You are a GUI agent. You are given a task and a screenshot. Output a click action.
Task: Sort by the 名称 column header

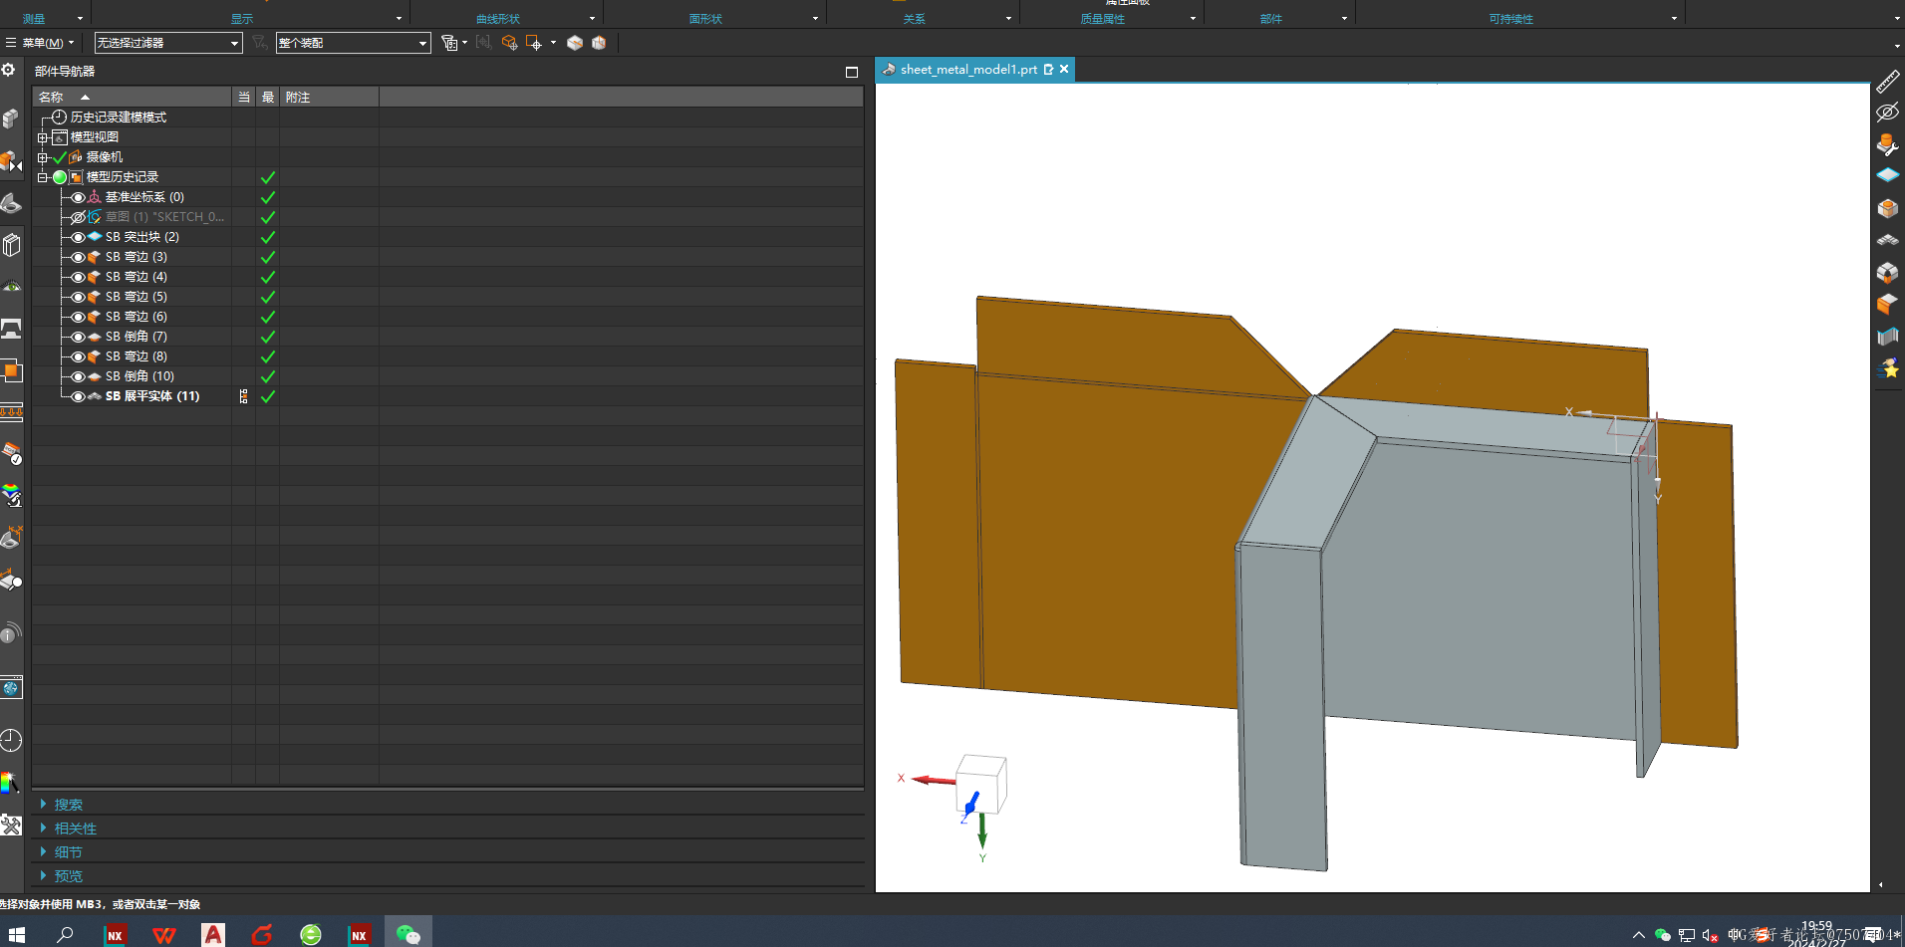coord(132,97)
